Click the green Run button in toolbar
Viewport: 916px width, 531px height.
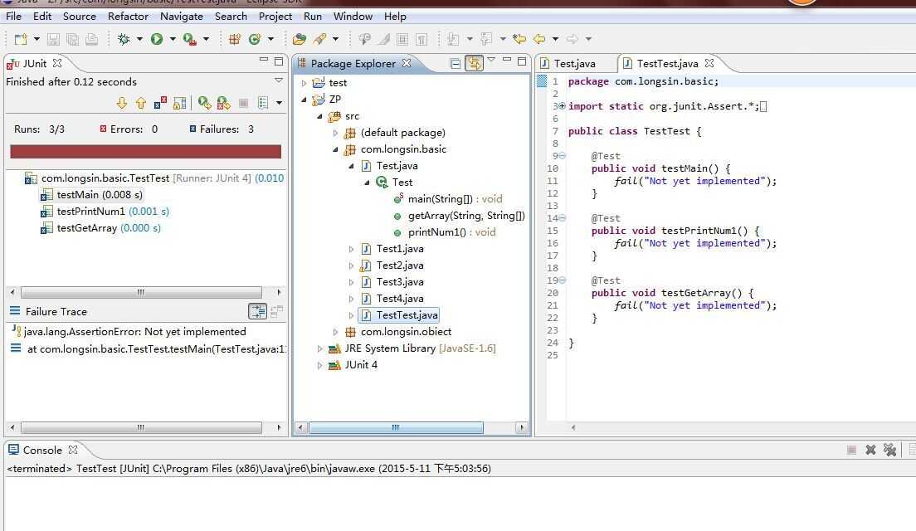[x=156, y=39]
